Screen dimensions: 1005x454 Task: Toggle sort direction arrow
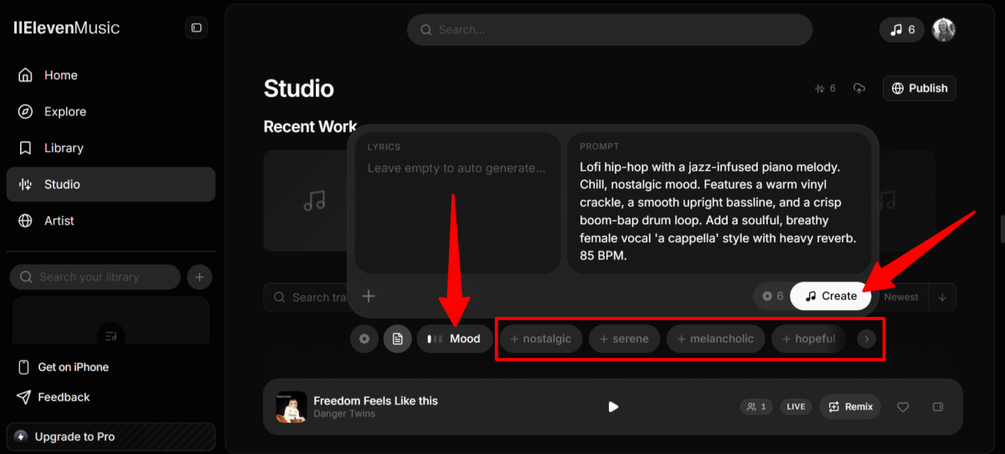pyautogui.click(x=942, y=297)
